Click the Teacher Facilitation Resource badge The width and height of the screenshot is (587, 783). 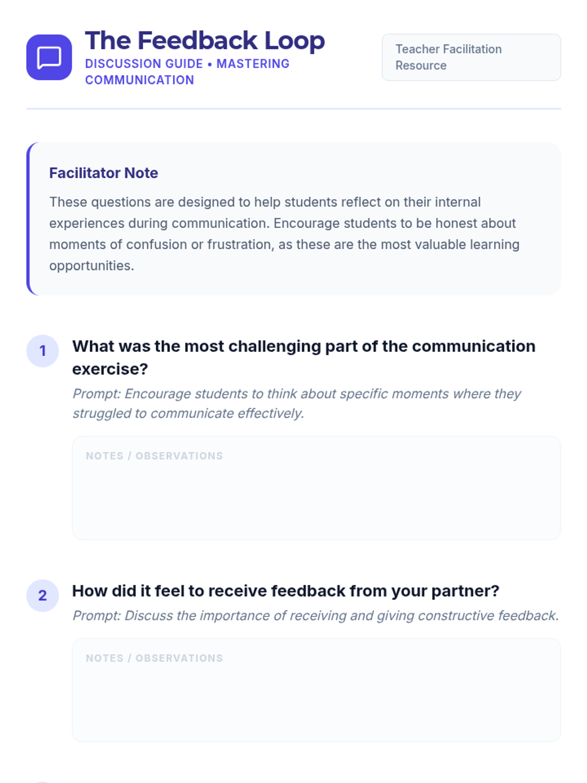[471, 57]
